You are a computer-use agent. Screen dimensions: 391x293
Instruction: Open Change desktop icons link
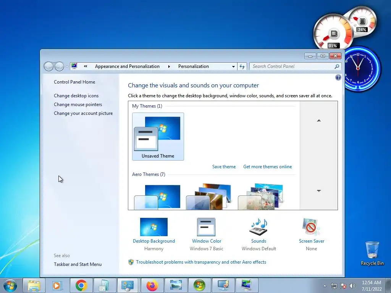pos(76,96)
